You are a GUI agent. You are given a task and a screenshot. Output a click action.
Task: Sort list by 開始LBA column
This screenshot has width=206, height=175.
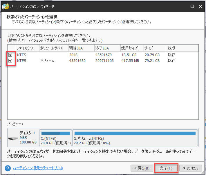pos(81,48)
